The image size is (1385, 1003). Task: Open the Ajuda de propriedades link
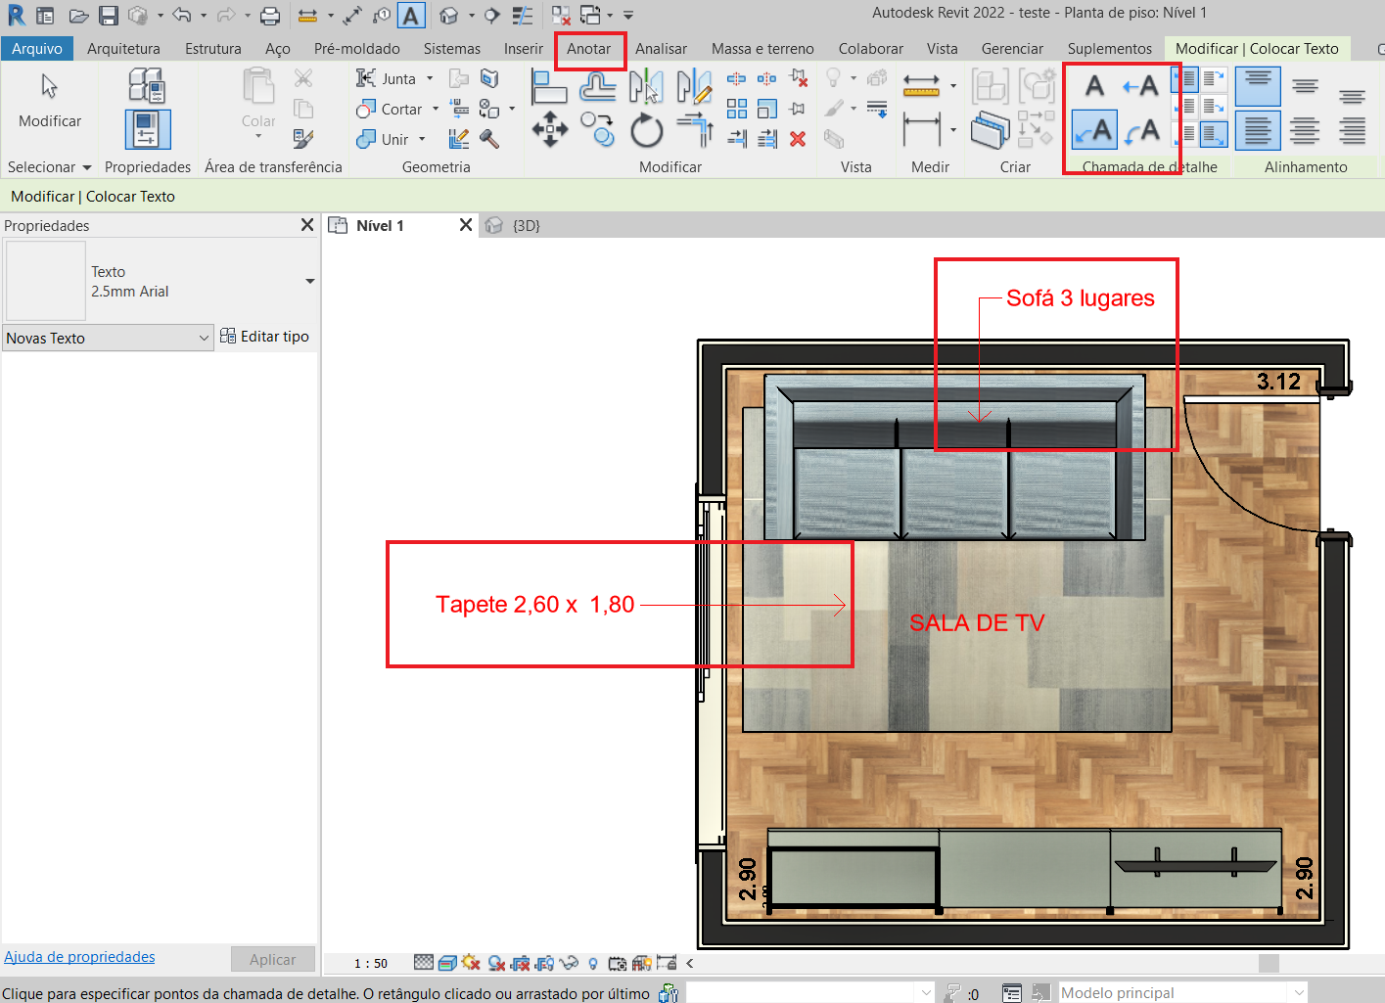[x=79, y=957]
